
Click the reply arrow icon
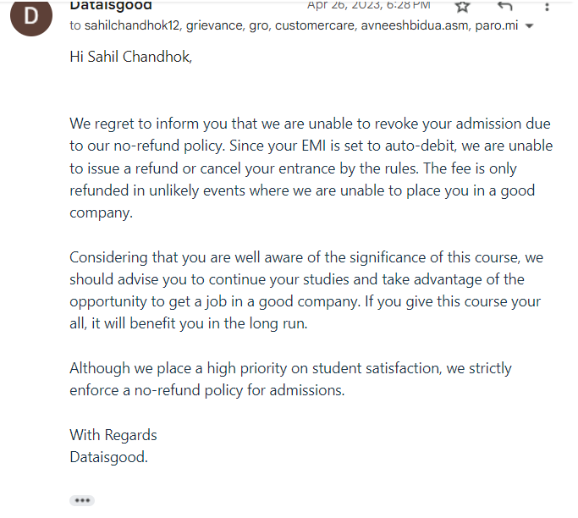(504, 6)
